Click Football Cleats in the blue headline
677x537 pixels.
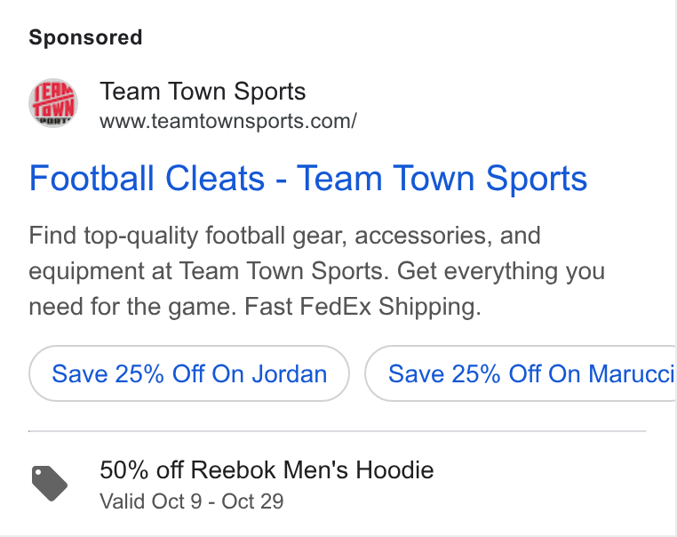point(147,178)
